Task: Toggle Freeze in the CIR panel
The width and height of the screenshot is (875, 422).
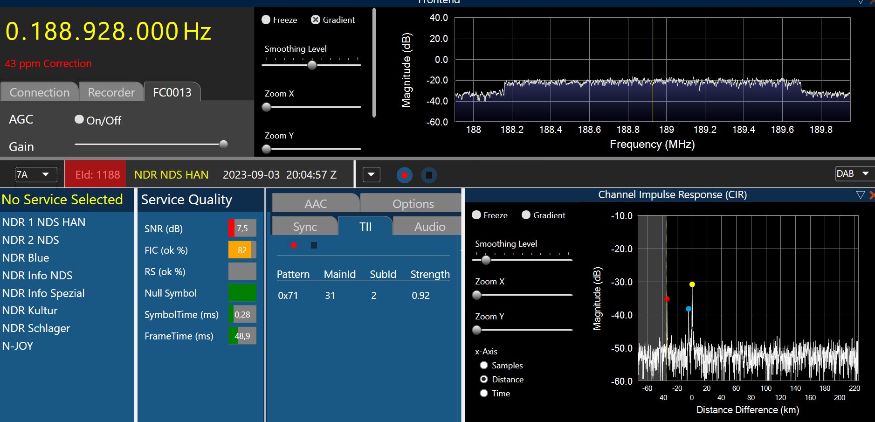Action: click(x=476, y=215)
